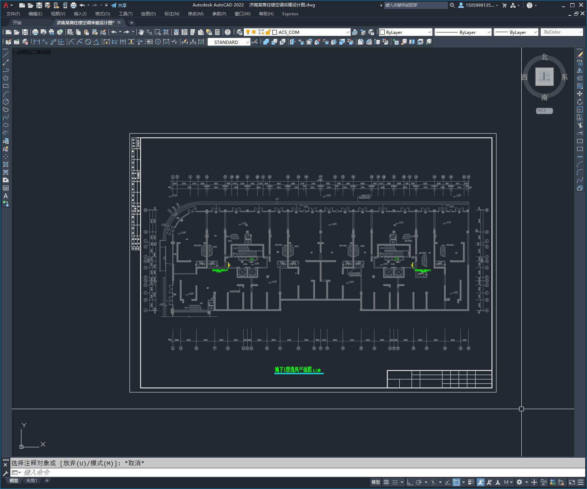Open the Layer Properties Manager icon
The height and width of the screenshot is (489, 587).
pyautogui.click(x=239, y=32)
